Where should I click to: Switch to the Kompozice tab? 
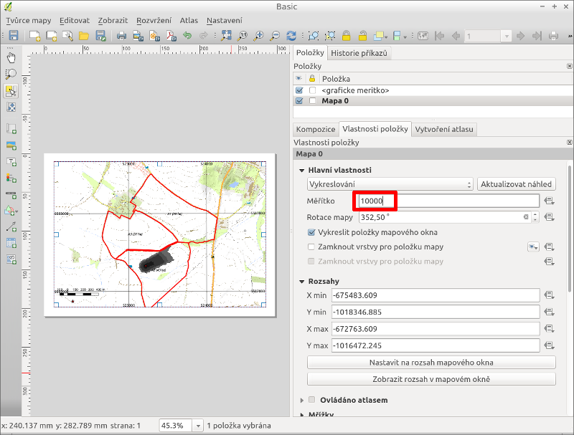tap(316, 129)
